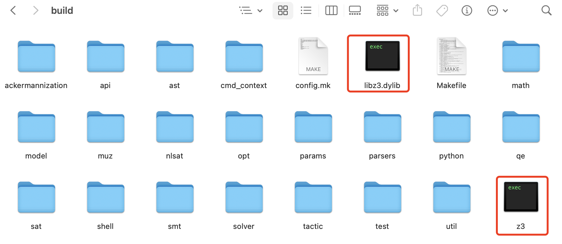Click the "tactic" folder name

(313, 226)
